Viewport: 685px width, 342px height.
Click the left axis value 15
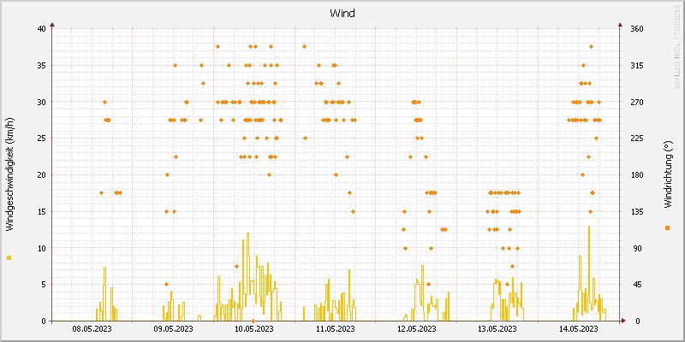pos(41,211)
